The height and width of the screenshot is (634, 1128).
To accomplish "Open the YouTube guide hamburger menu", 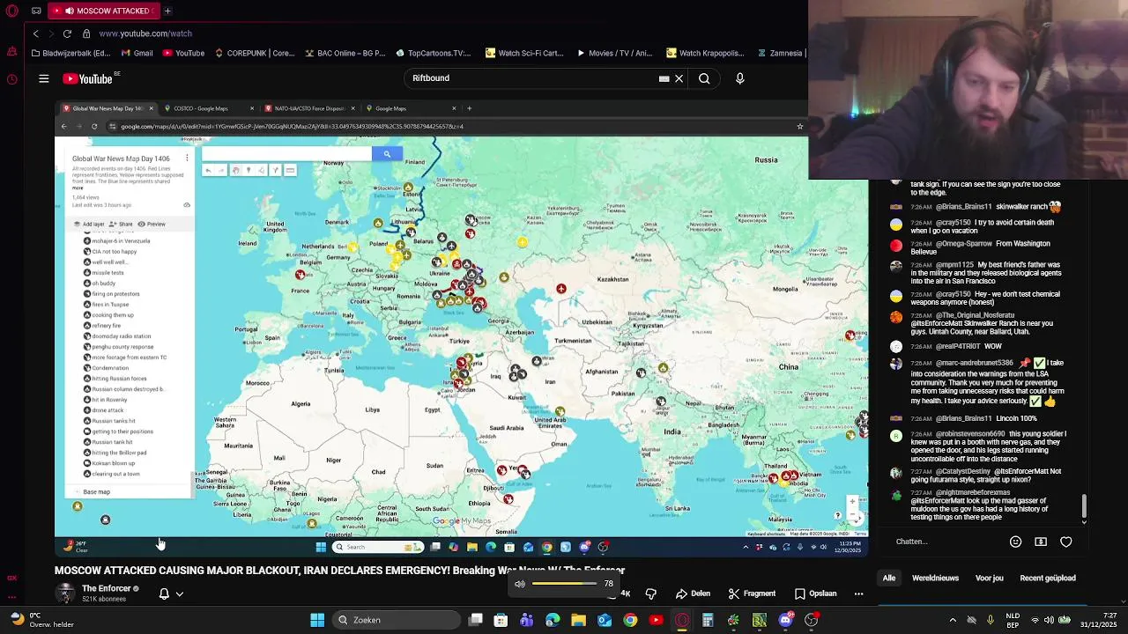I will (x=43, y=78).
